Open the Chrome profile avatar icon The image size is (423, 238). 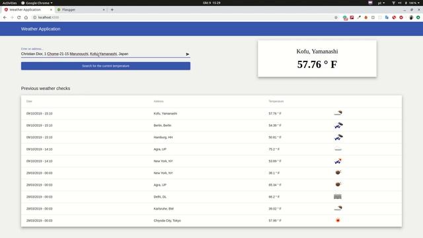(x=411, y=17)
